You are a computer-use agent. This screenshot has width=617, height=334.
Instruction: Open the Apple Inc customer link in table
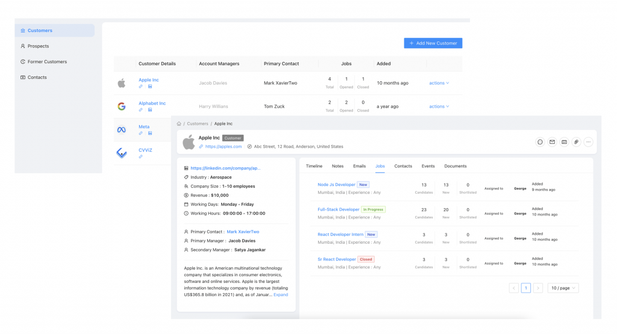coord(149,80)
